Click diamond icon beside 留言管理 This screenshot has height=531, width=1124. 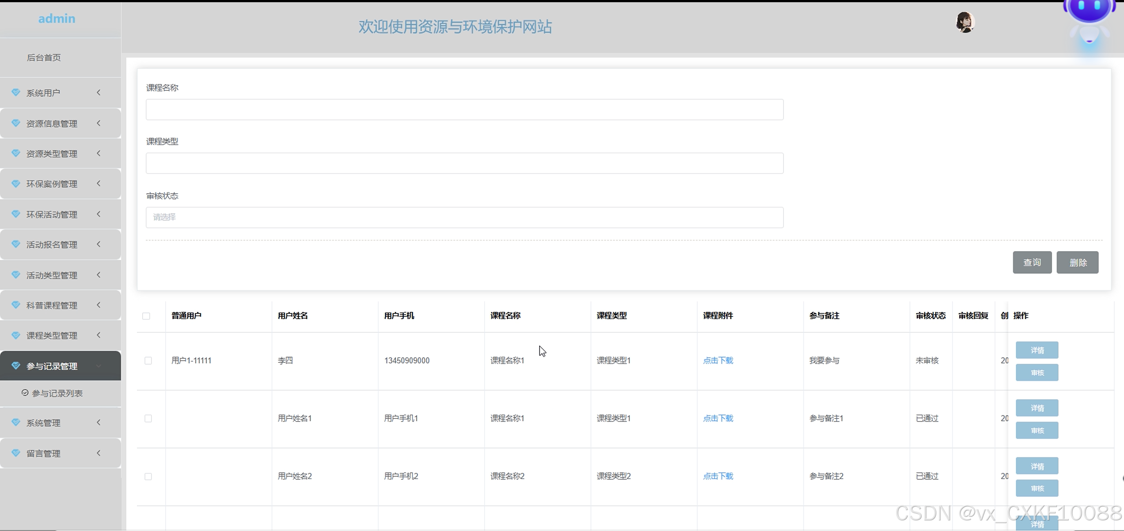coord(16,453)
